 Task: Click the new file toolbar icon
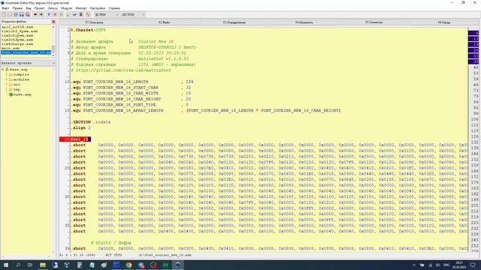click(x=4, y=14)
